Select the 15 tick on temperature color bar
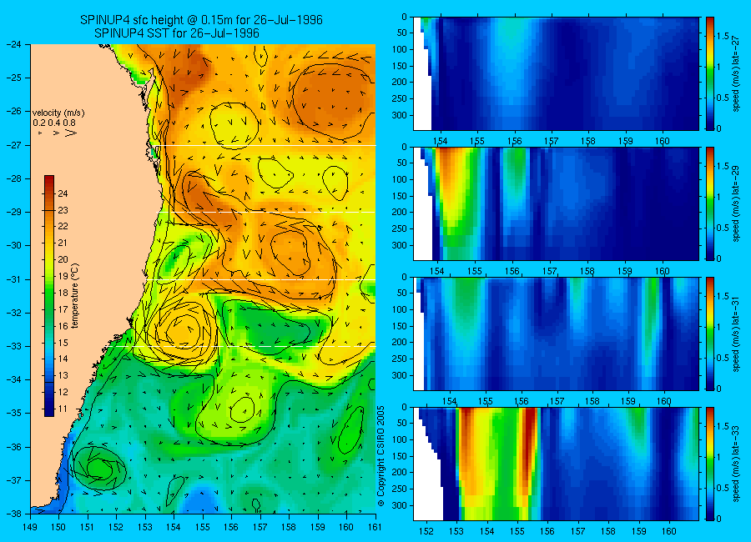 coord(63,343)
